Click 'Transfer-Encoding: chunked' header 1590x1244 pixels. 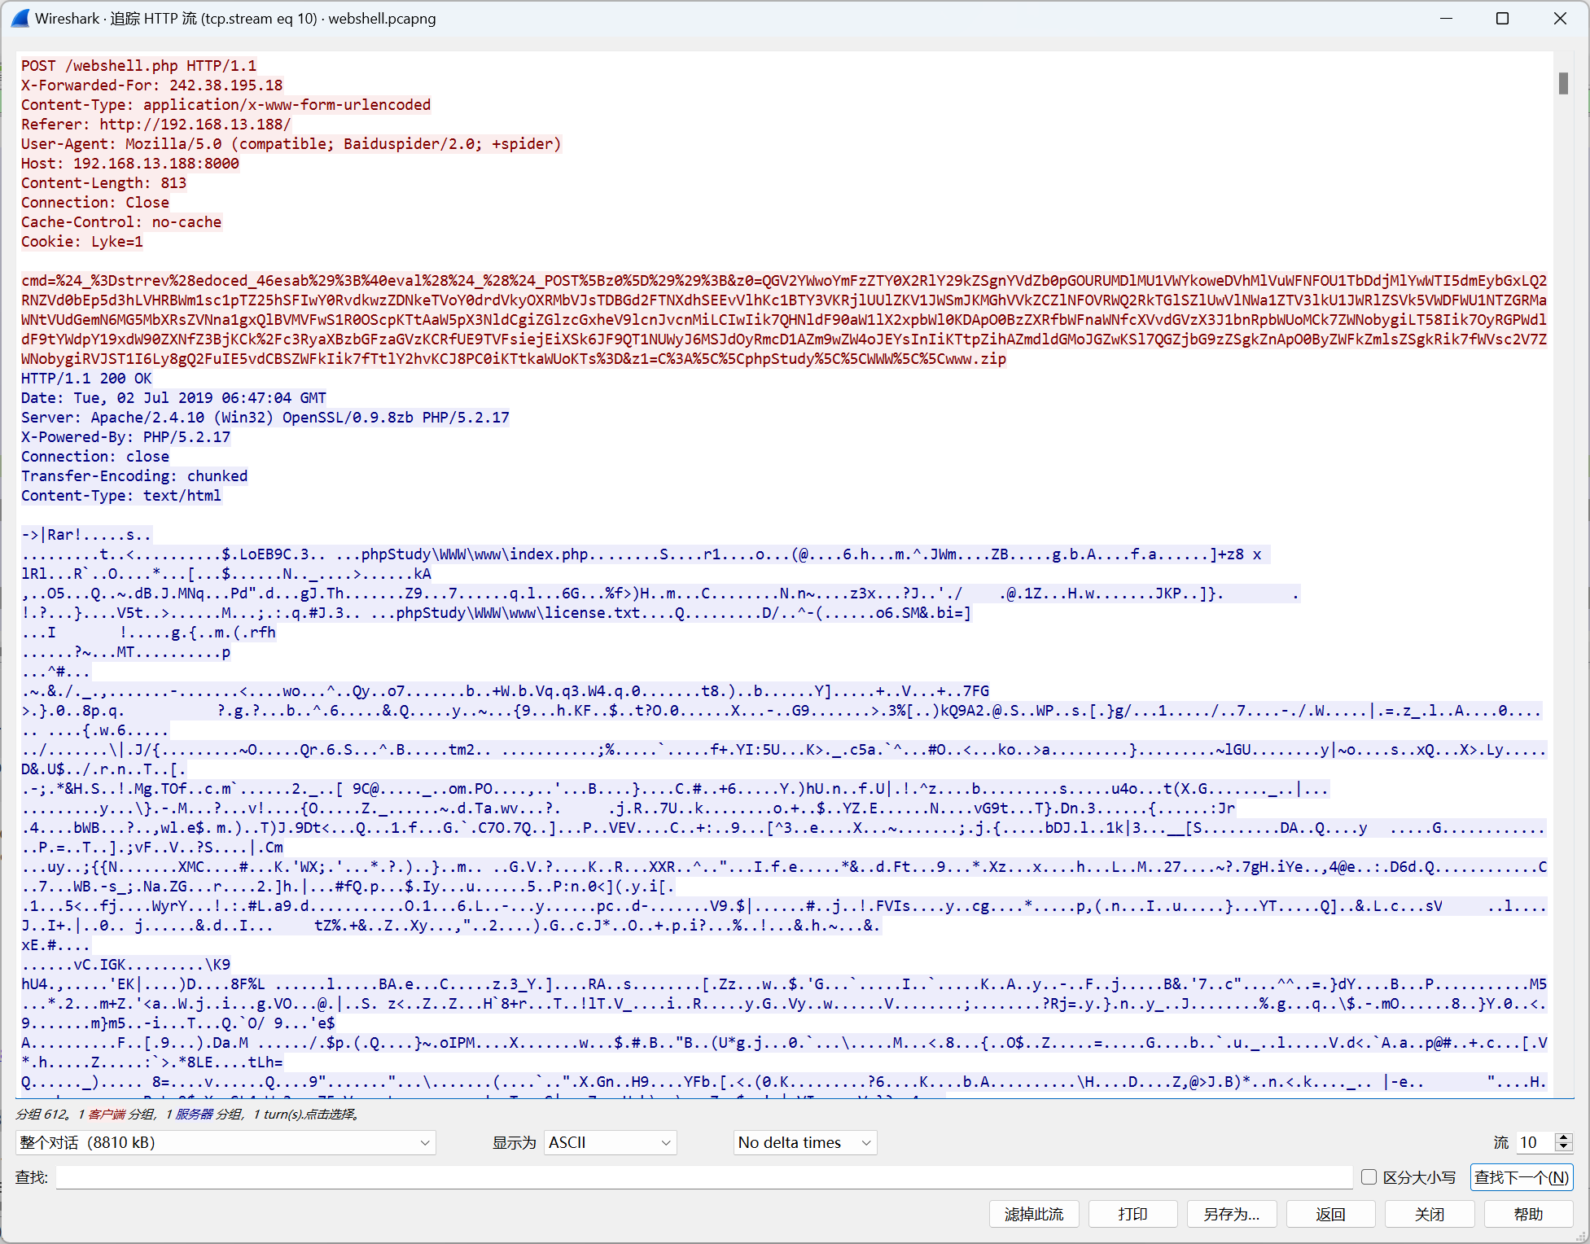(134, 476)
